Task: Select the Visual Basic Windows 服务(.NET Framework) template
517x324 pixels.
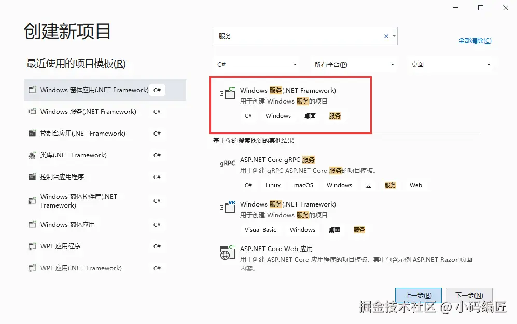Action: [346, 218]
